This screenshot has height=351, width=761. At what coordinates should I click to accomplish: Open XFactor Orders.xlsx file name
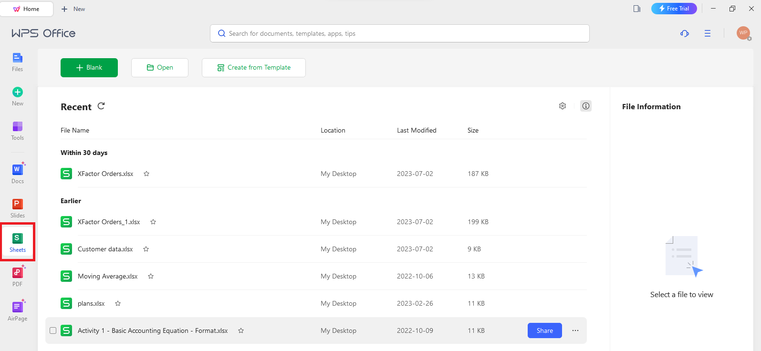(105, 174)
